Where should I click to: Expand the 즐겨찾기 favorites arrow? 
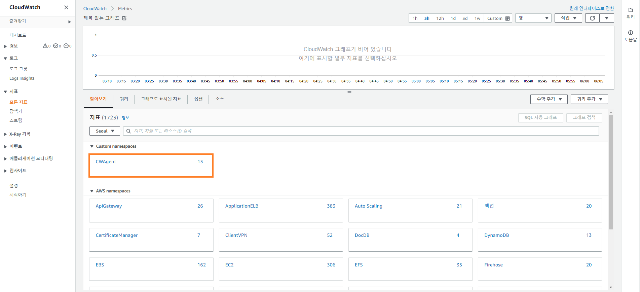point(70,22)
